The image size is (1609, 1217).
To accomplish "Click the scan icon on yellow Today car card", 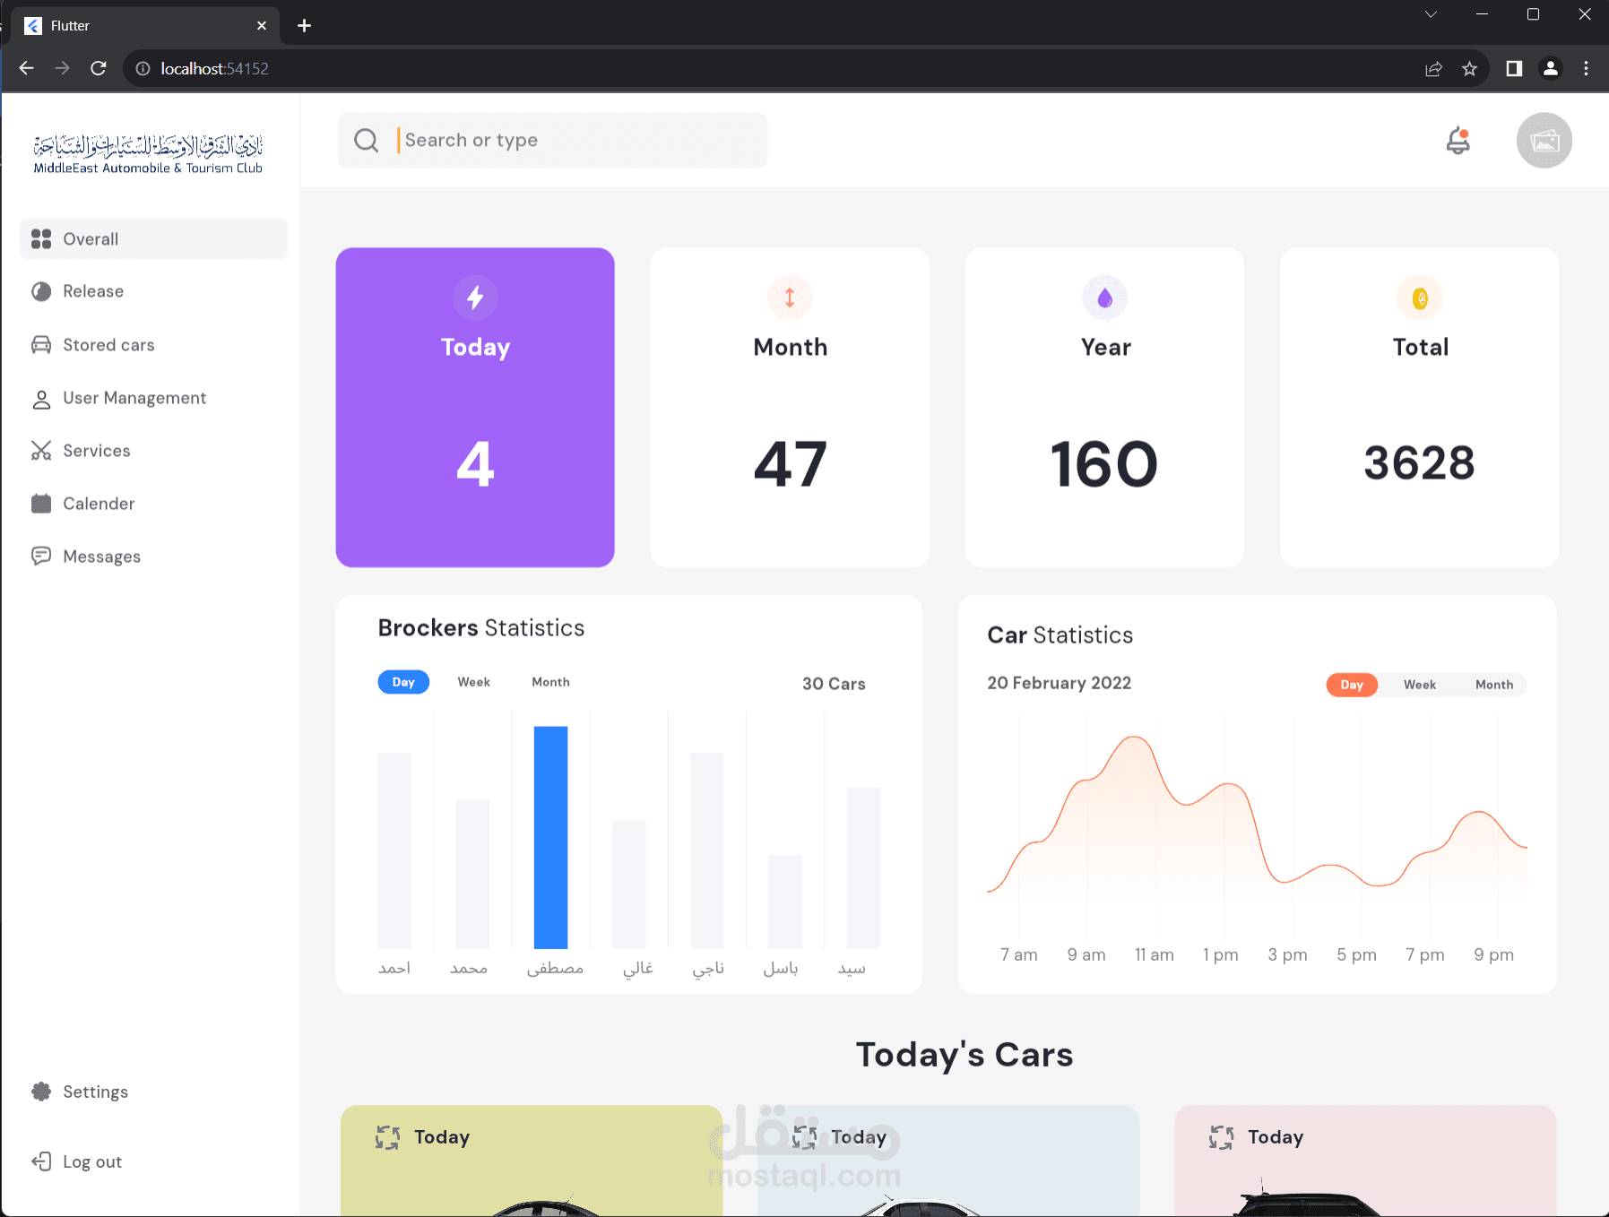I will click(x=387, y=1137).
